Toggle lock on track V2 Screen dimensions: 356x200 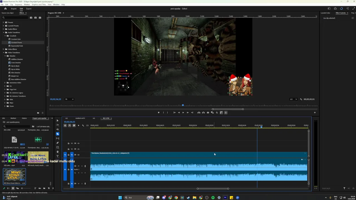(68, 149)
